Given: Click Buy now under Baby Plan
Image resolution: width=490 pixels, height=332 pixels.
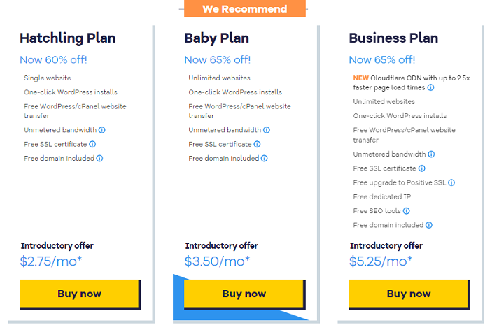Looking at the screenshot, I should point(245,294).
